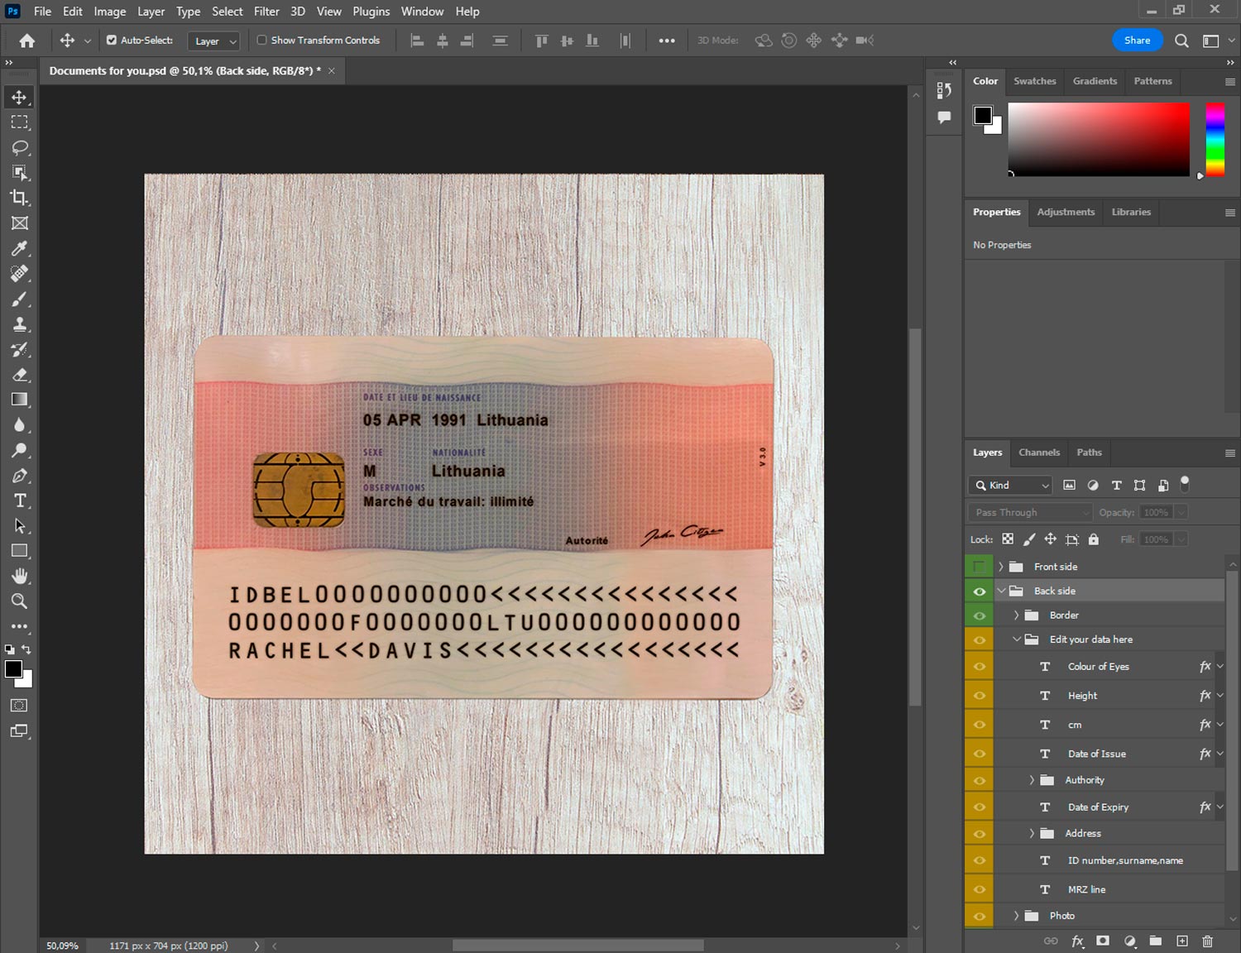This screenshot has height=953, width=1241.
Task: Click the horizontal scrollbar below the canvas
Action: coord(577,946)
